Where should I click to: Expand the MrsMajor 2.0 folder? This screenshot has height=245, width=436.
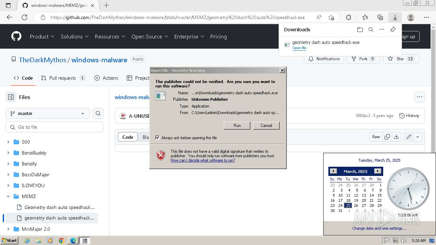coord(8,229)
